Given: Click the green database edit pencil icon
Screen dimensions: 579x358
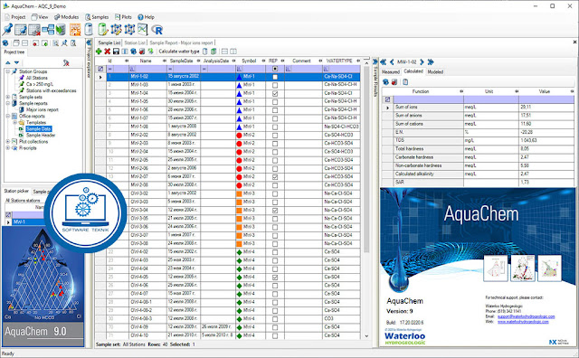Looking at the screenshot, I should click(102, 30).
